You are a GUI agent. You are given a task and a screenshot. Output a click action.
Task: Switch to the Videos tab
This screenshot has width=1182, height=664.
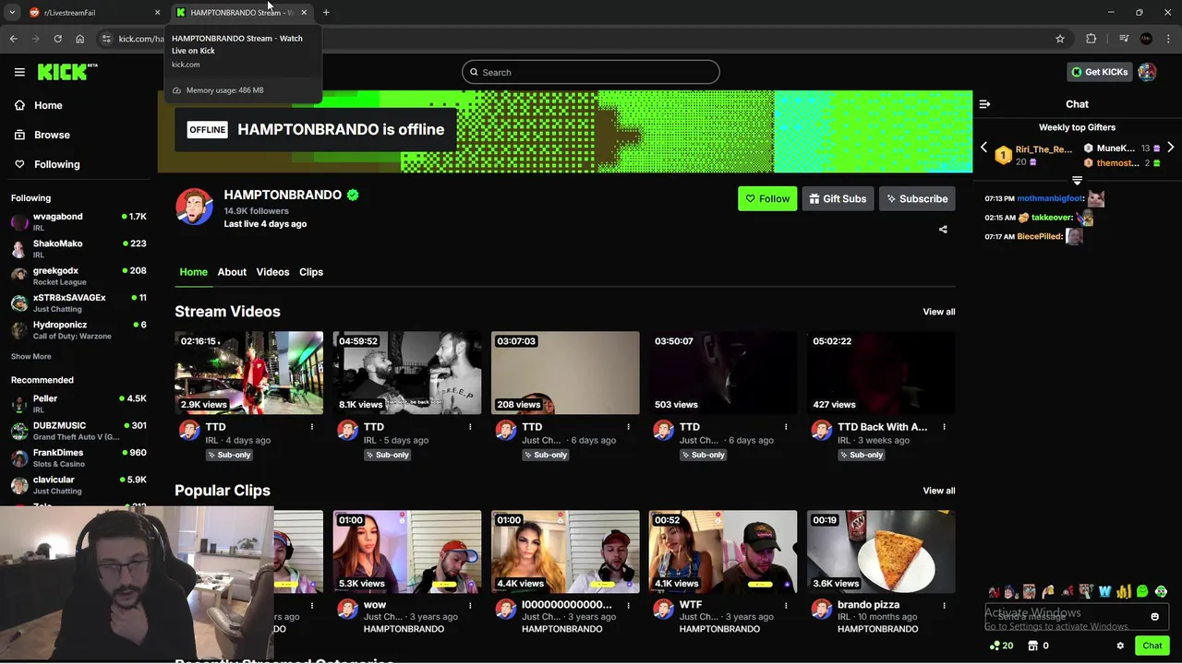272,272
